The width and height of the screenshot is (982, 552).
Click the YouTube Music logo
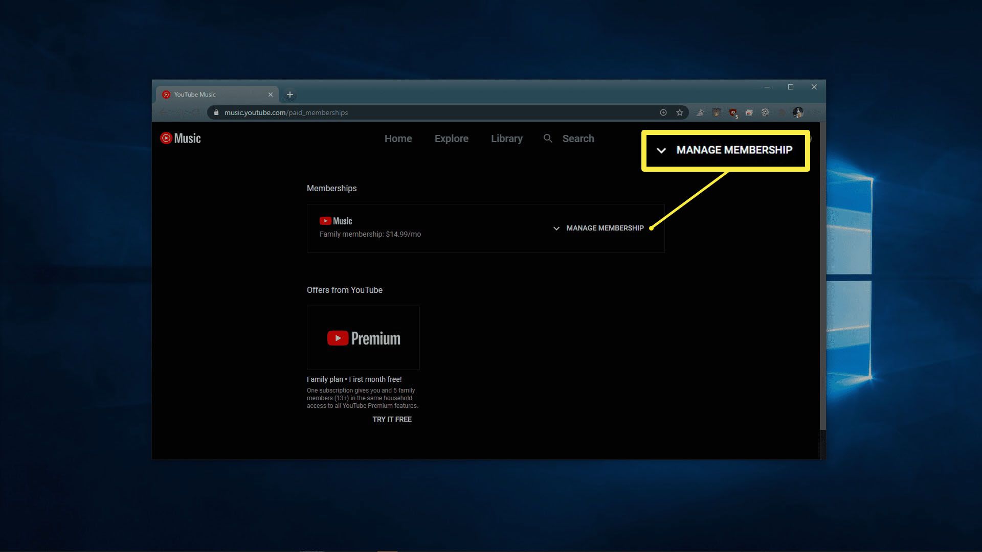[x=181, y=139]
